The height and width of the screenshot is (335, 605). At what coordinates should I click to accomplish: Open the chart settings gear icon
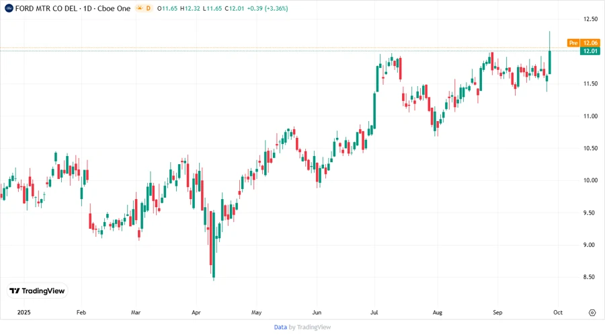click(x=592, y=313)
